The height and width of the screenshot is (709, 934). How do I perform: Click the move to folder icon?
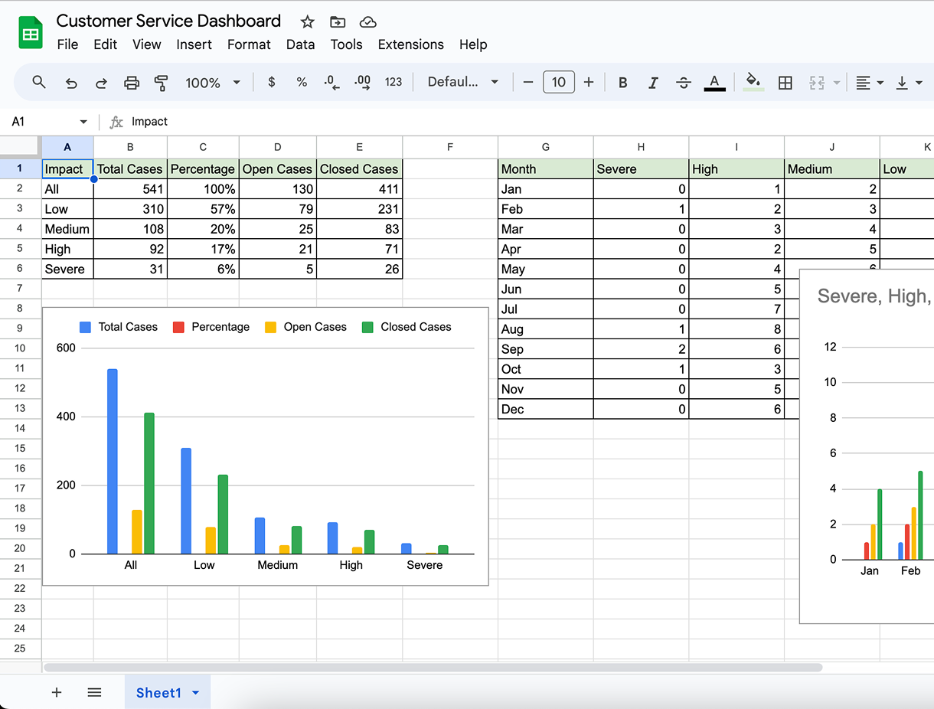(x=338, y=21)
